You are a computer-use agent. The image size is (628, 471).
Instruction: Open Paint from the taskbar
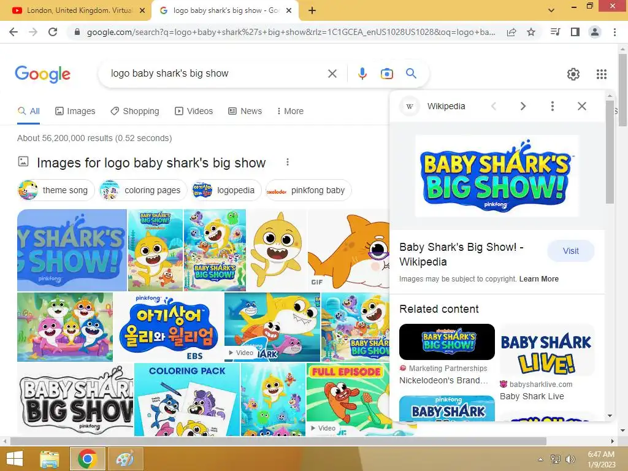(x=125, y=459)
